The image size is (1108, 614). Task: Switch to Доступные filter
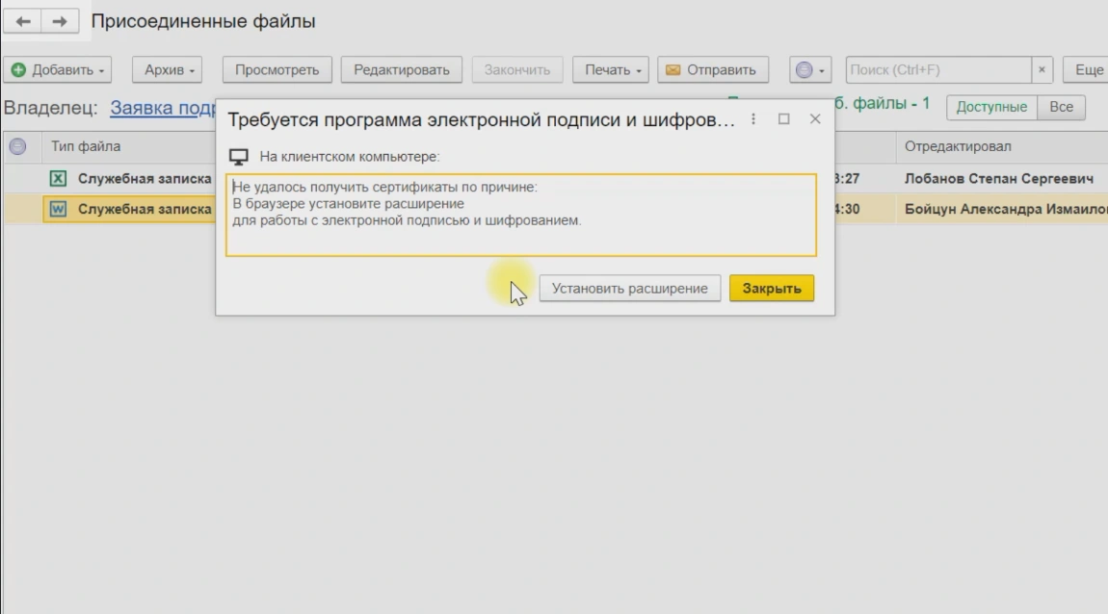point(991,107)
